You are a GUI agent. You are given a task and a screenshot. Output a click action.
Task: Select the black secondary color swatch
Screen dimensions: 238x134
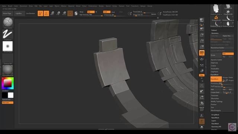tap(5, 95)
